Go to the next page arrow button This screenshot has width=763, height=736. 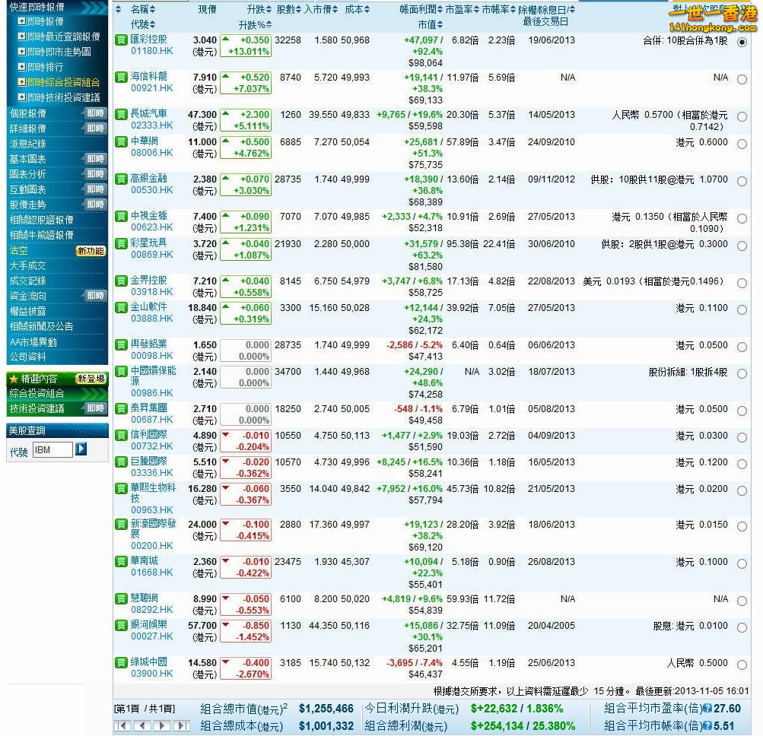pyautogui.click(x=161, y=725)
